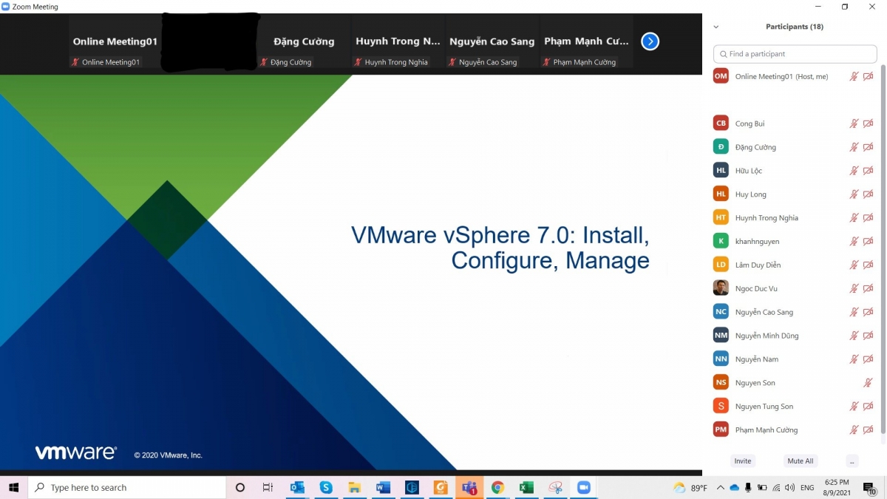Click muted mic icon in Nguyễn Nam row
This screenshot has width=887, height=499.
(854, 359)
